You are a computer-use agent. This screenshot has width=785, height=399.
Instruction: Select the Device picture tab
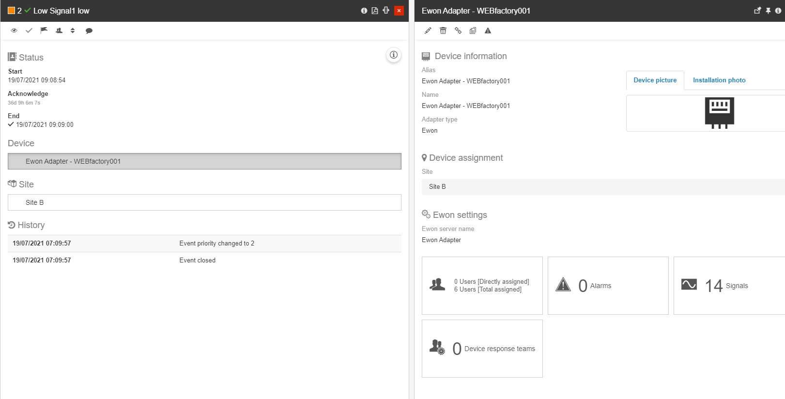point(655,80)
